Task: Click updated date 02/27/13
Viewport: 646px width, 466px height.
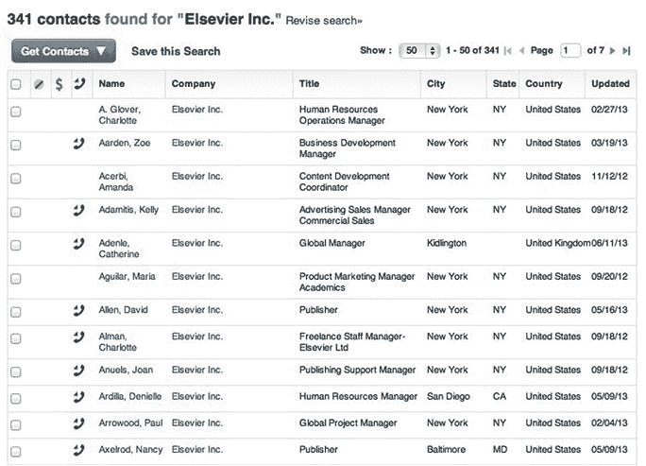Action: coord(609,110)
